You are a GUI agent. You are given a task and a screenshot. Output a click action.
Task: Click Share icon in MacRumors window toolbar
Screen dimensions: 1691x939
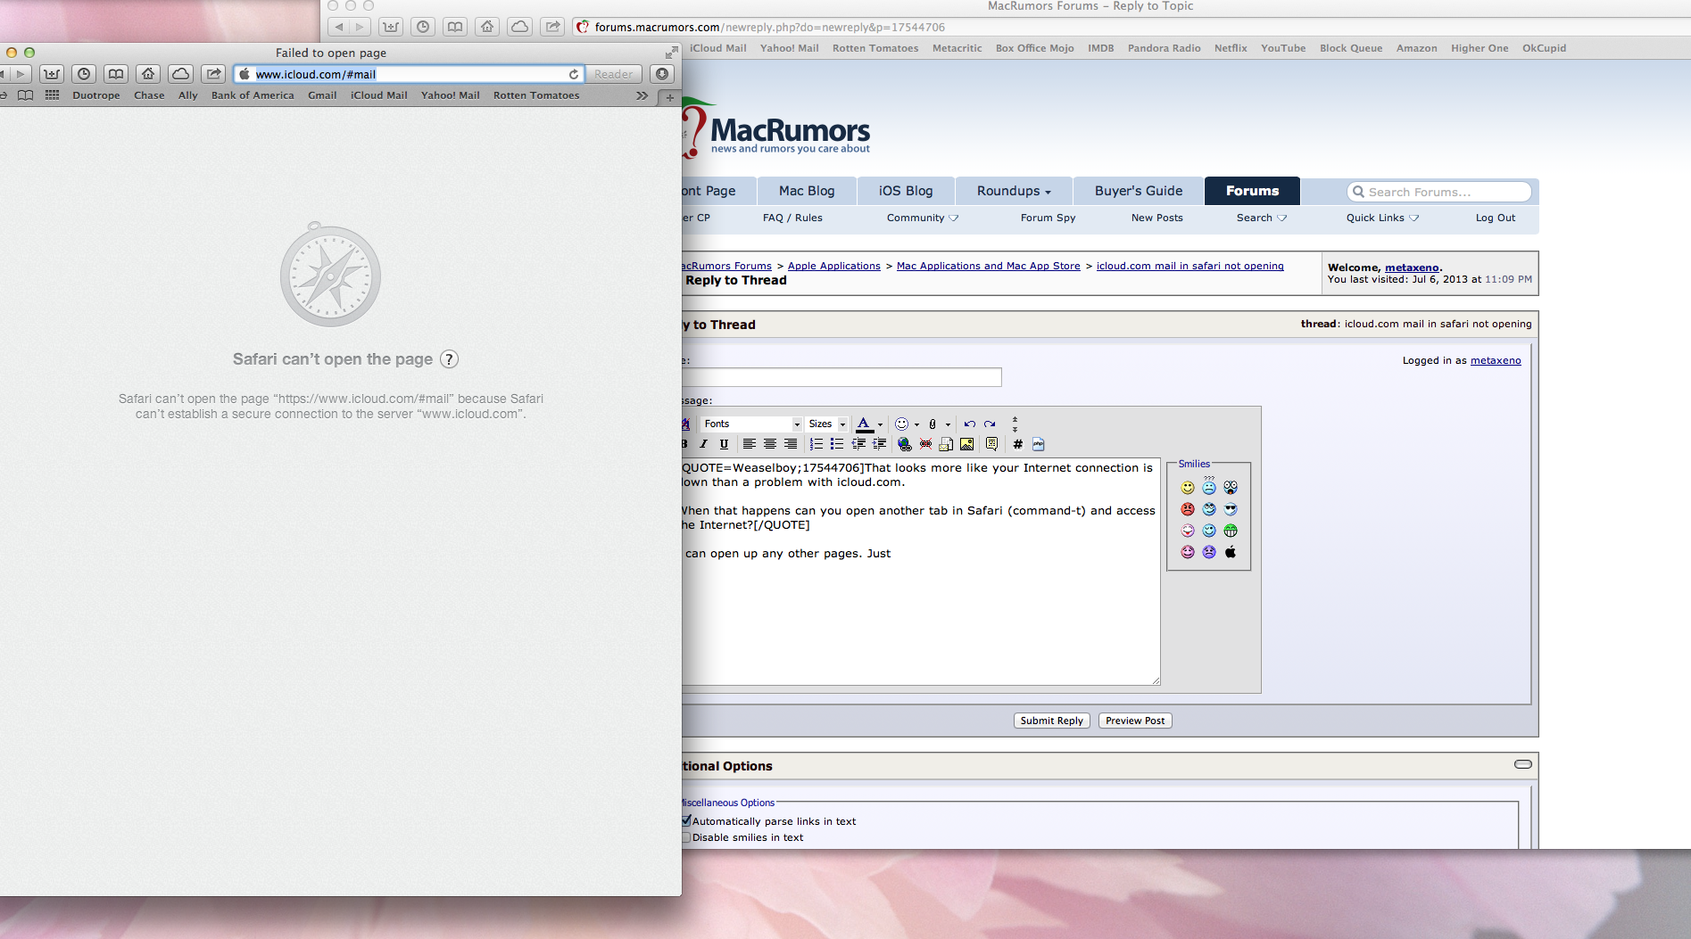point(552,27)
